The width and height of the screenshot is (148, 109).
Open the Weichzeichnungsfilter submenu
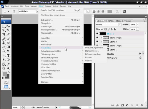pyautogui.click(x=61, y=71)
